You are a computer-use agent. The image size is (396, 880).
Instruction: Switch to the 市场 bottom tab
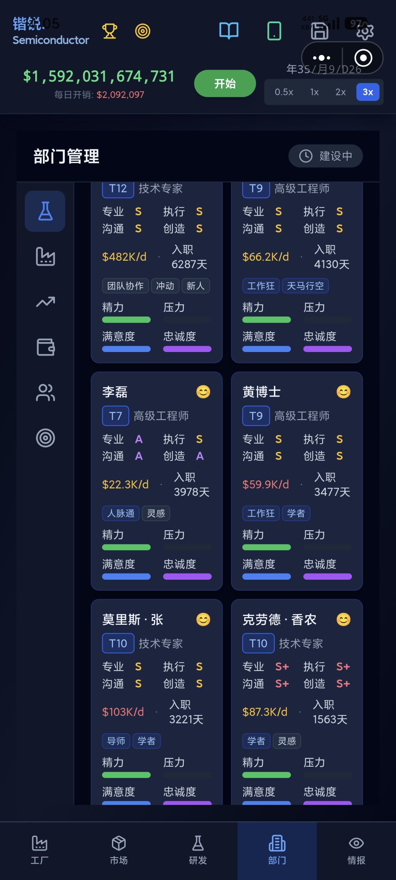119,851
